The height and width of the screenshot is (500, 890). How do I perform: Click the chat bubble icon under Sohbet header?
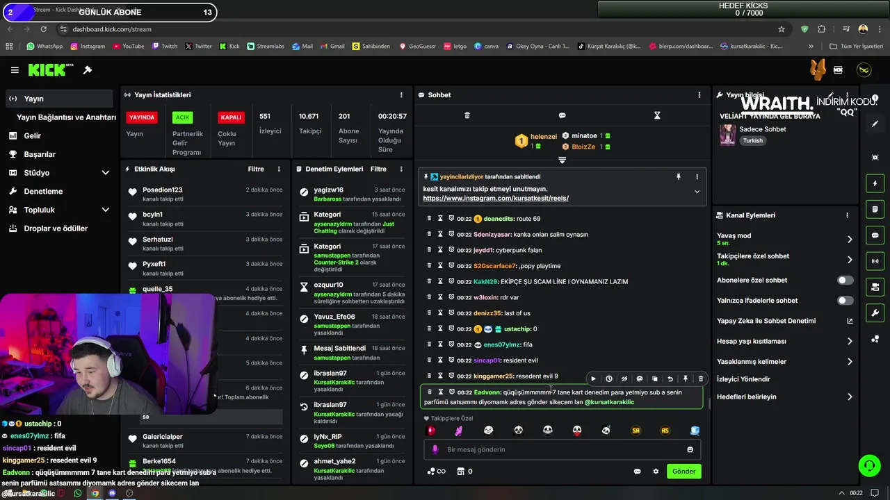562,115
